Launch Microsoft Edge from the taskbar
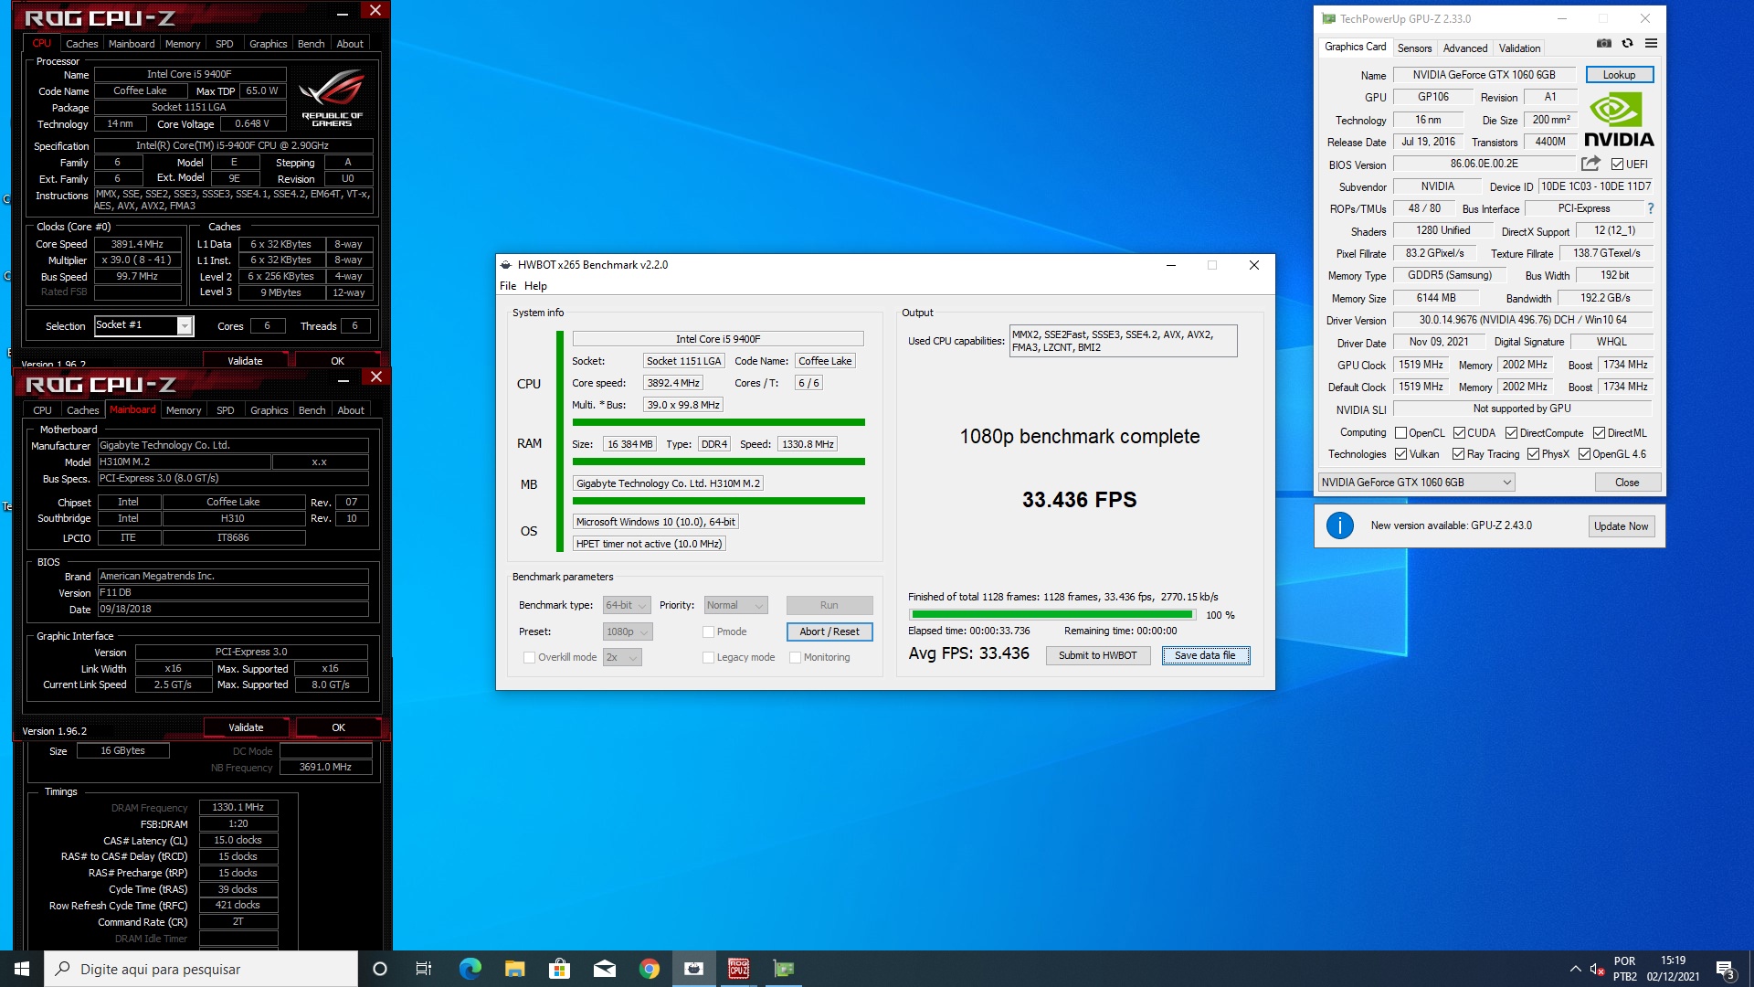This screenshot has height=987, width=1754. pyautogui.click(x=470, y=969)
